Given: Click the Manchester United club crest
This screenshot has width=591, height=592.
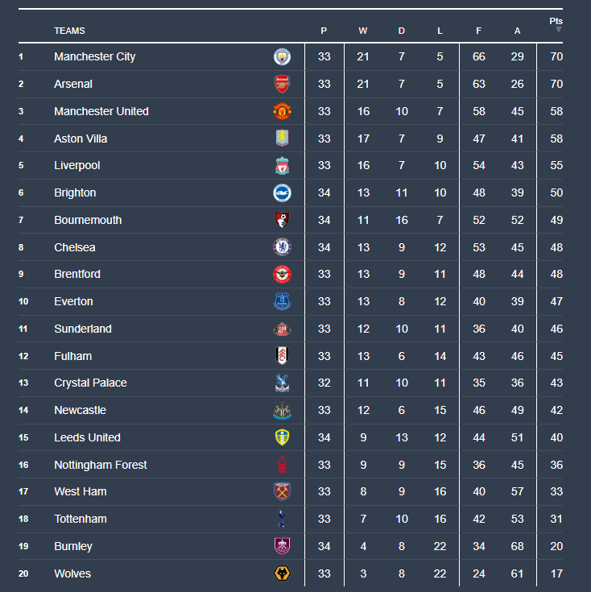Looking at the screenshot, I should (282, 111).
